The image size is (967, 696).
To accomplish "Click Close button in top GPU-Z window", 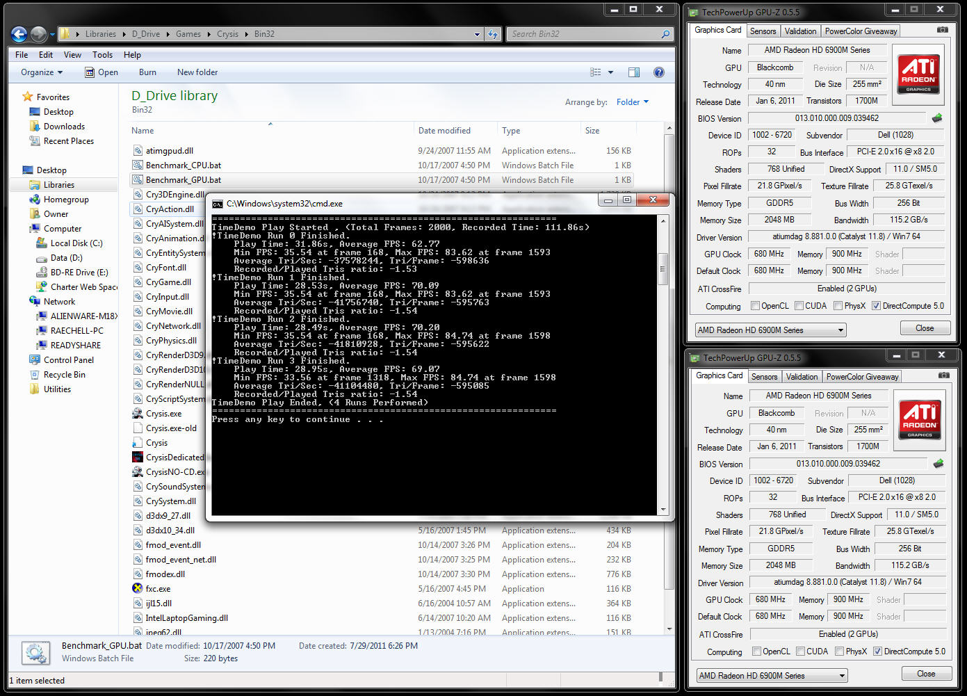I will 925,328.
